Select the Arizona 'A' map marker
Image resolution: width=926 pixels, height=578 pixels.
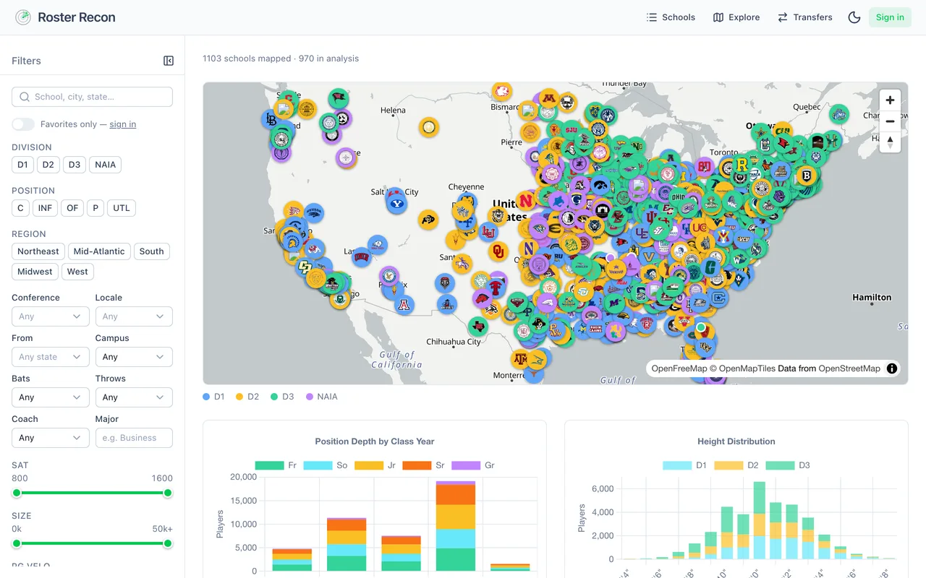(404, 305)
